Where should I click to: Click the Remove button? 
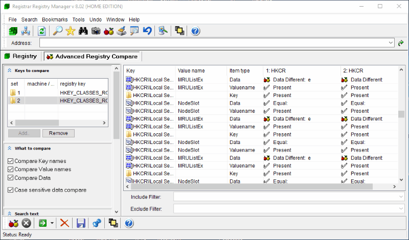click(x=58, y=133)
